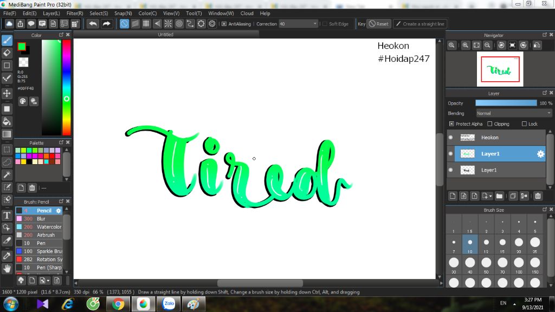555x312 pixels.
Task: Select the Text tool
Action: coord(7,215)
